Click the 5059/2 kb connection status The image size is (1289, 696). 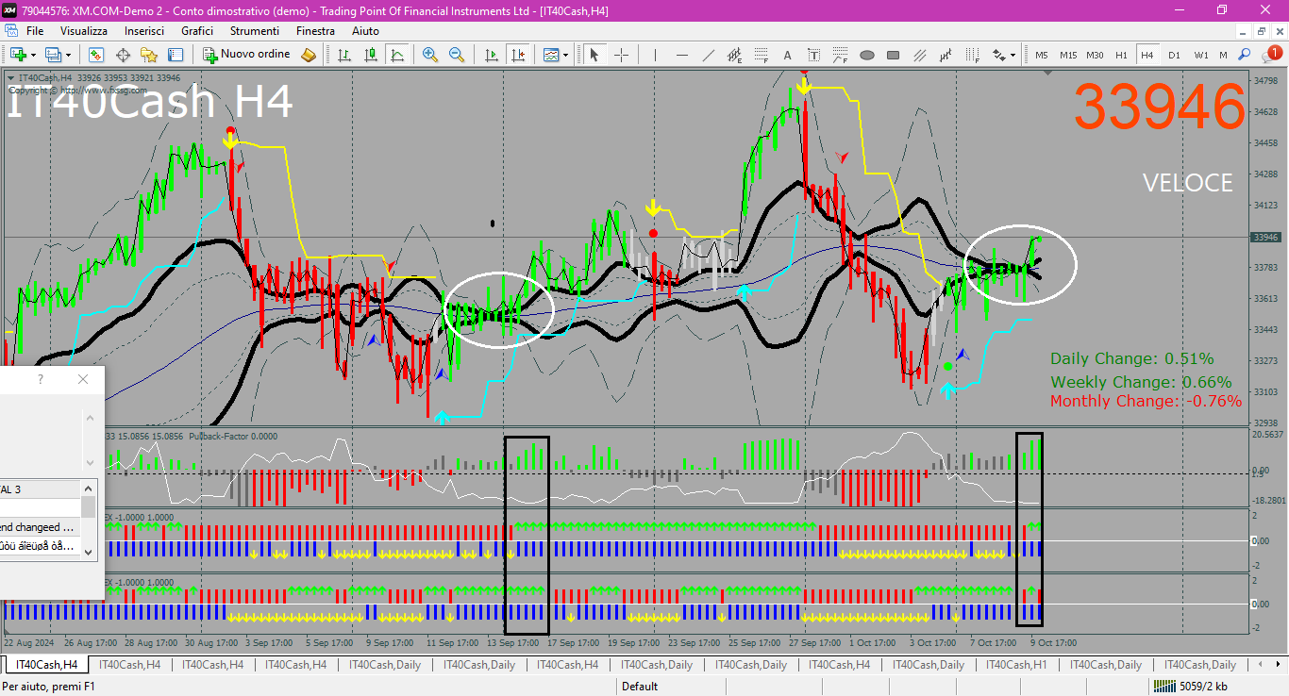tap(1191, 687)
